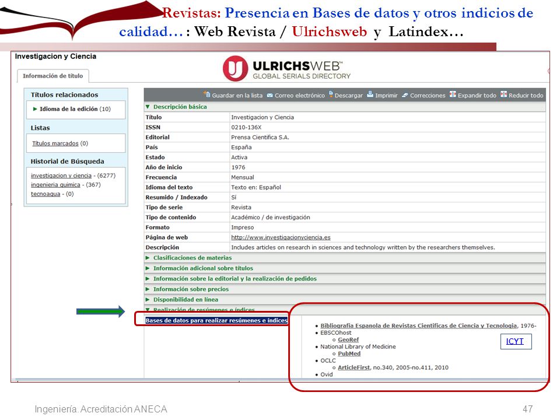Click National Library of Medicine entry

pyautogui.click(x=358, y=346)
